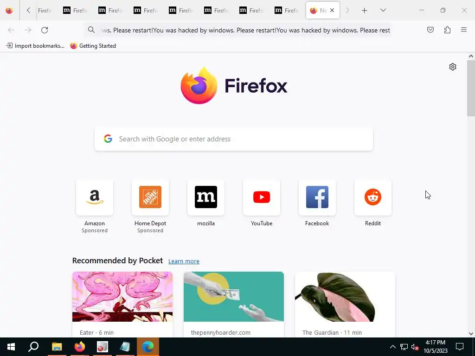Close the active New Tab tab
The height and width of the screenshot is (356, 475).
(x=332, y=10)
